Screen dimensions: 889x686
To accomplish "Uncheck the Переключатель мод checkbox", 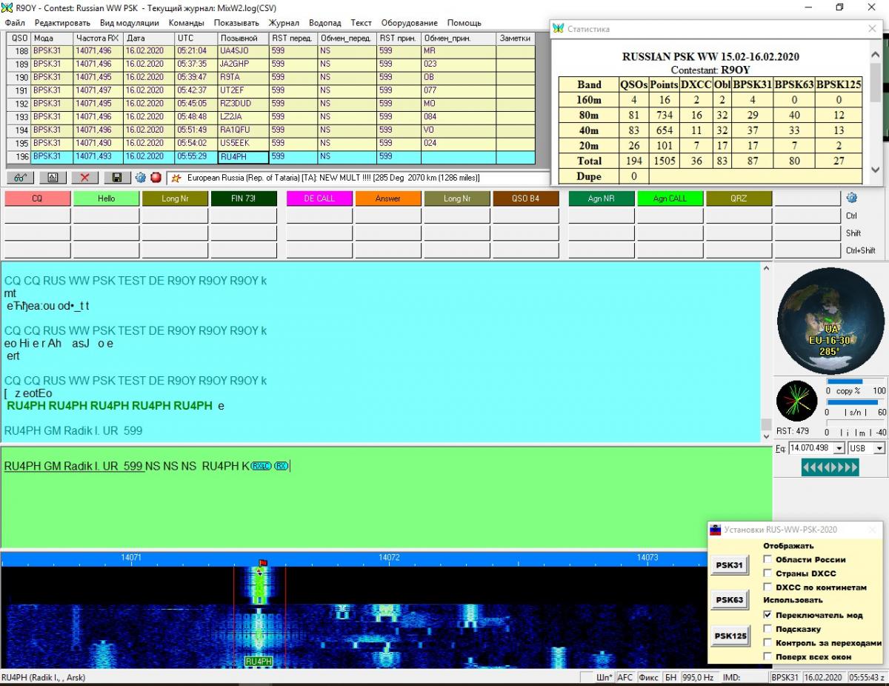I will [x=768, y=615].
